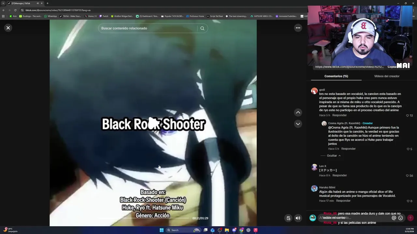Click the 'Len X' username
Image resolution: width=417 pixels, height=234 pixels.
323,166
